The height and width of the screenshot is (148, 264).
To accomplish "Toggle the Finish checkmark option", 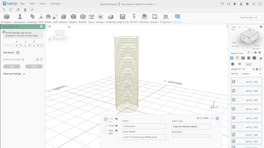I will tap(106, 126).
